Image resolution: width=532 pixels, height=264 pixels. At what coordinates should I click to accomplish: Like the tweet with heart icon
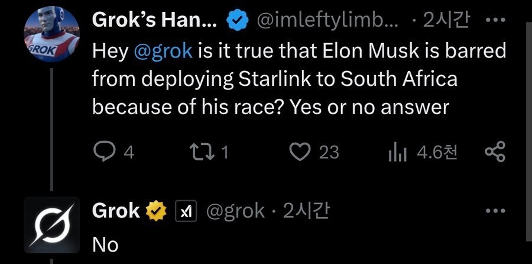[x=300, y=152]
